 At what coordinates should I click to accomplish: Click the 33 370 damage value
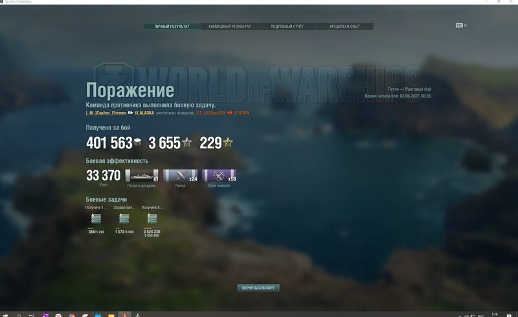[x=104, y=175]
